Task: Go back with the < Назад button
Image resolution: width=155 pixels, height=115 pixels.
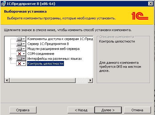Action: tap(81, 110)
